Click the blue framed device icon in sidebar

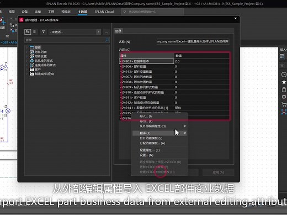tap(284, 112)
